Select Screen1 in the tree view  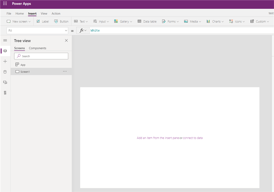coord(41,72)
